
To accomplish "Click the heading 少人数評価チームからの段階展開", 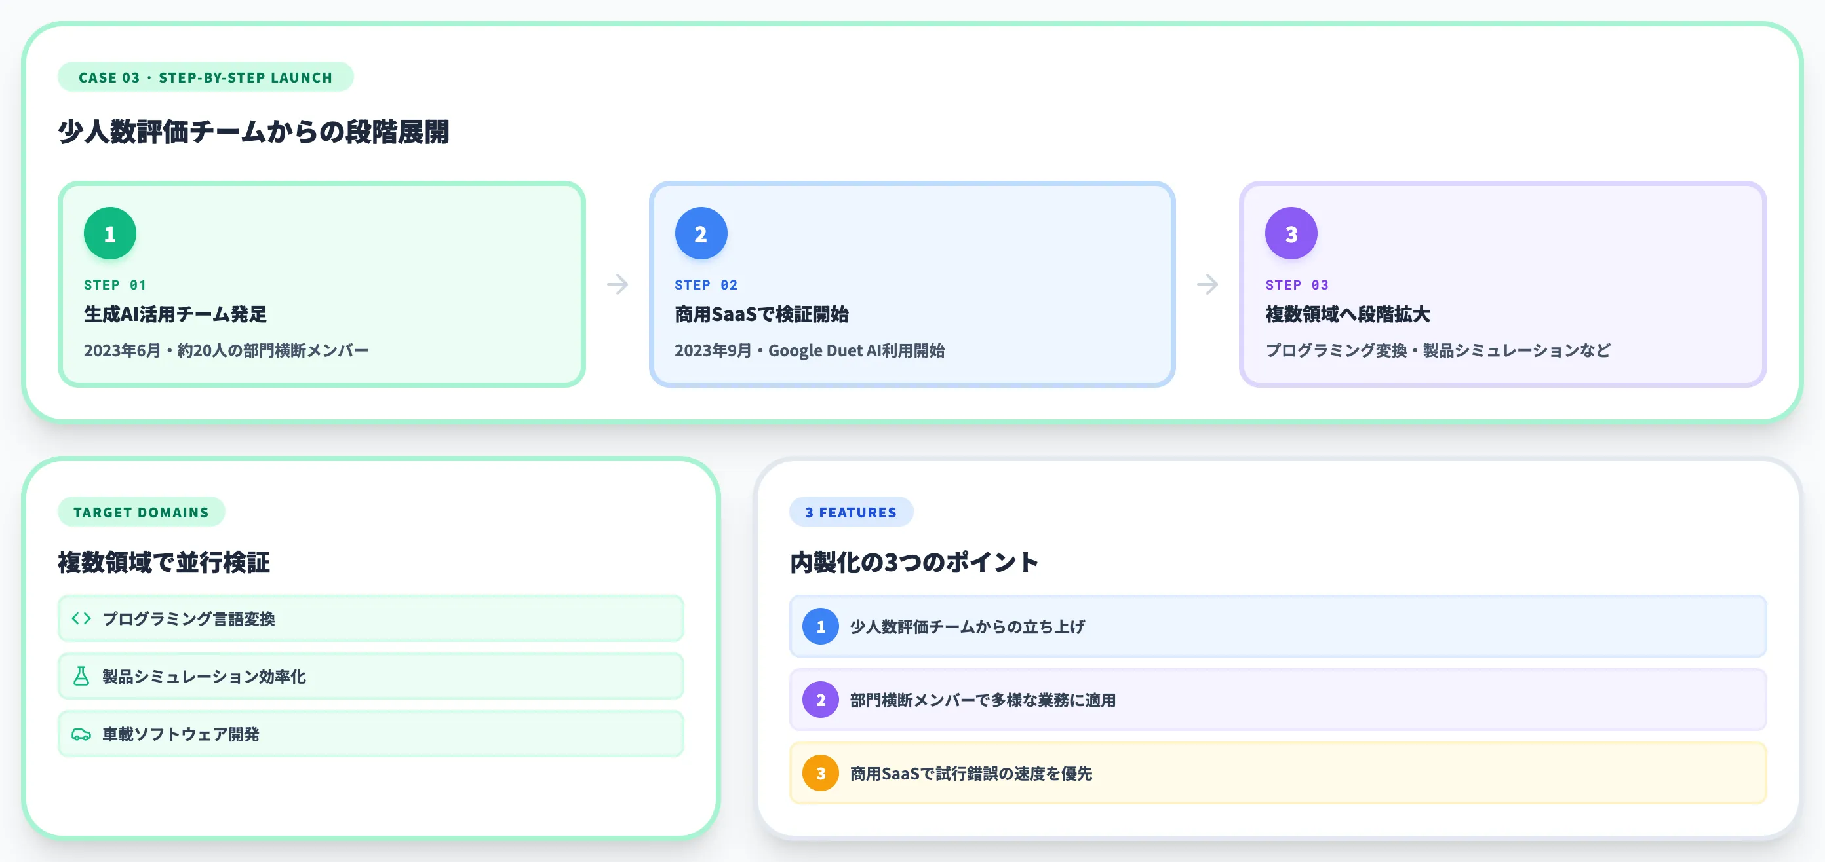I will pos(253,132).
